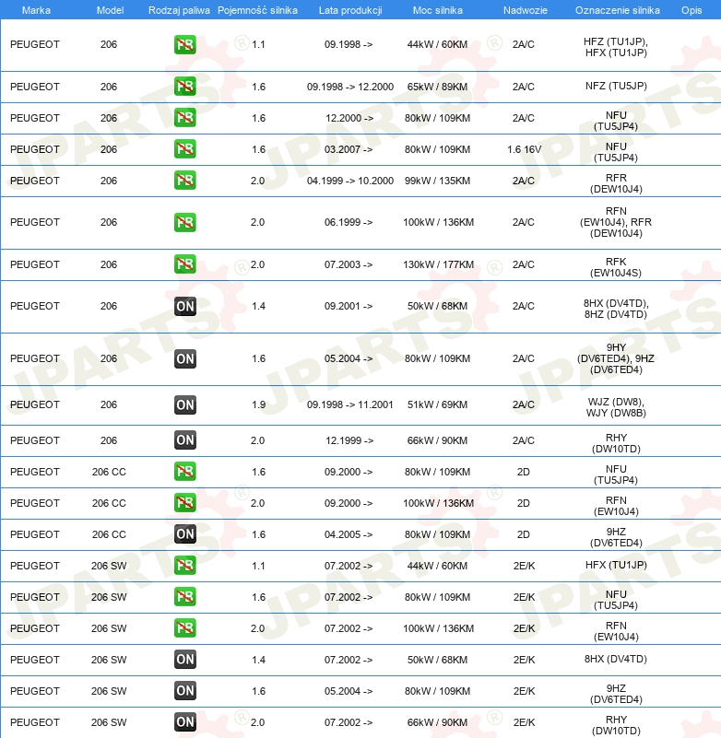Click 100kW / 136KM in the 06.1999 row
721x738 pixels.
[439, 222]
